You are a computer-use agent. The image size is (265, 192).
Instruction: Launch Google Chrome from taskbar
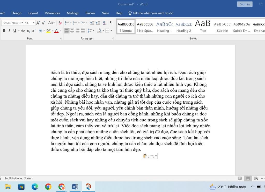pos(48,187)
